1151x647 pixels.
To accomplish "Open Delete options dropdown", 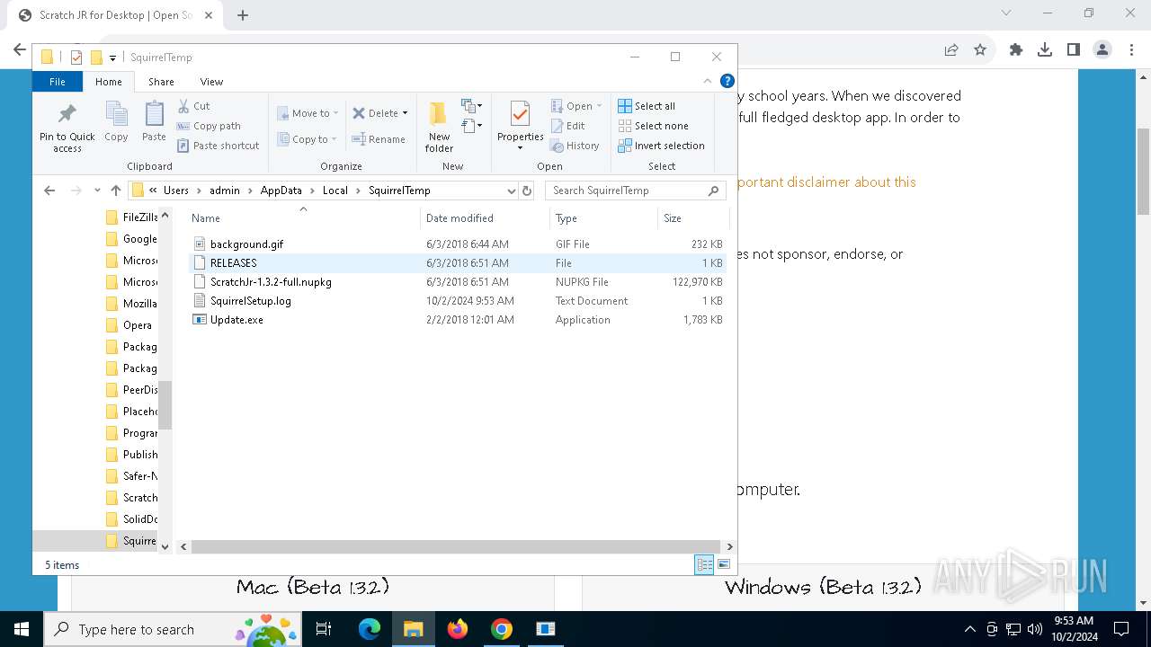I will [379, 113].
